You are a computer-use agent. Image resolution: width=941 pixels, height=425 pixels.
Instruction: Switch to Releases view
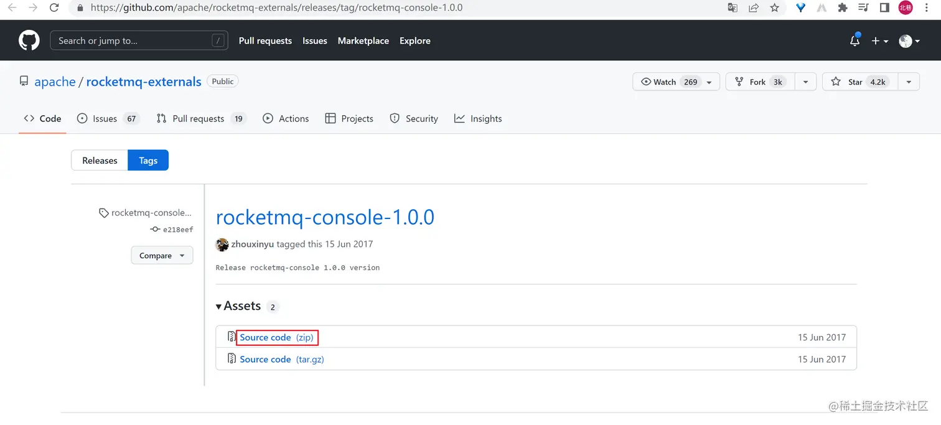click(x=100, y=161)
